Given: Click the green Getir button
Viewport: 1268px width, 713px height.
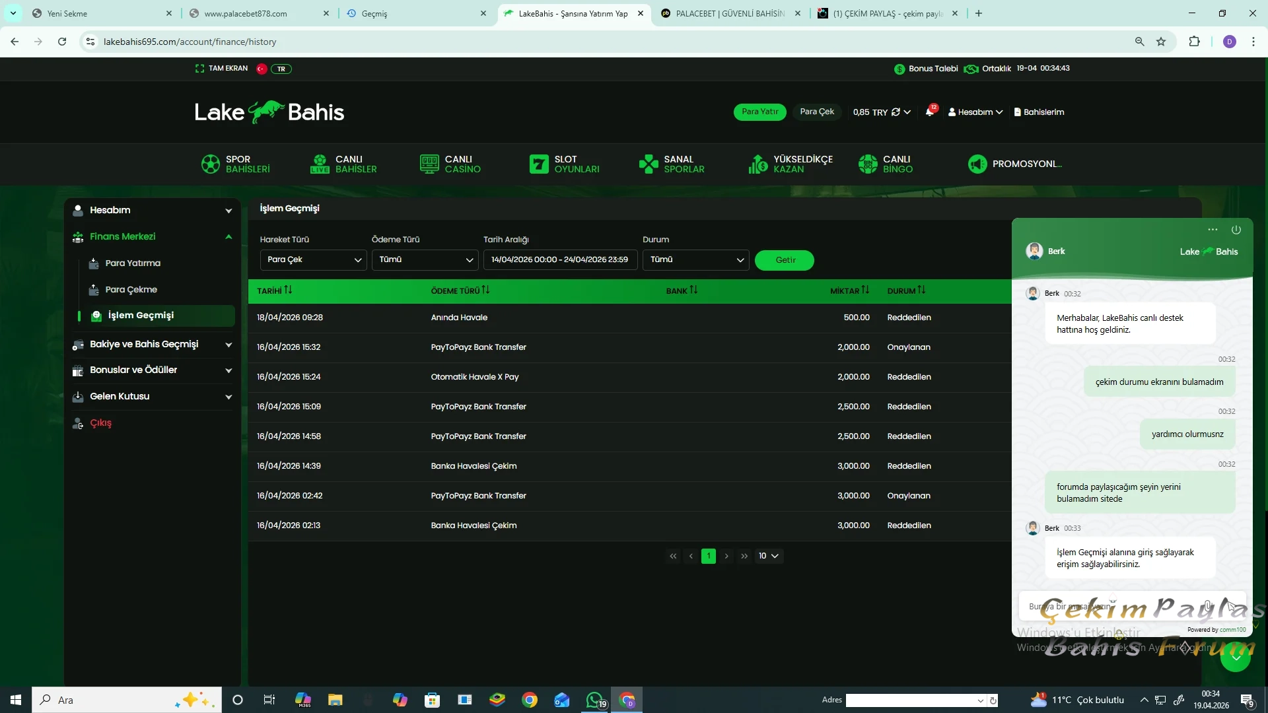Looking at the screenshot, I should [x=785, y=260].
